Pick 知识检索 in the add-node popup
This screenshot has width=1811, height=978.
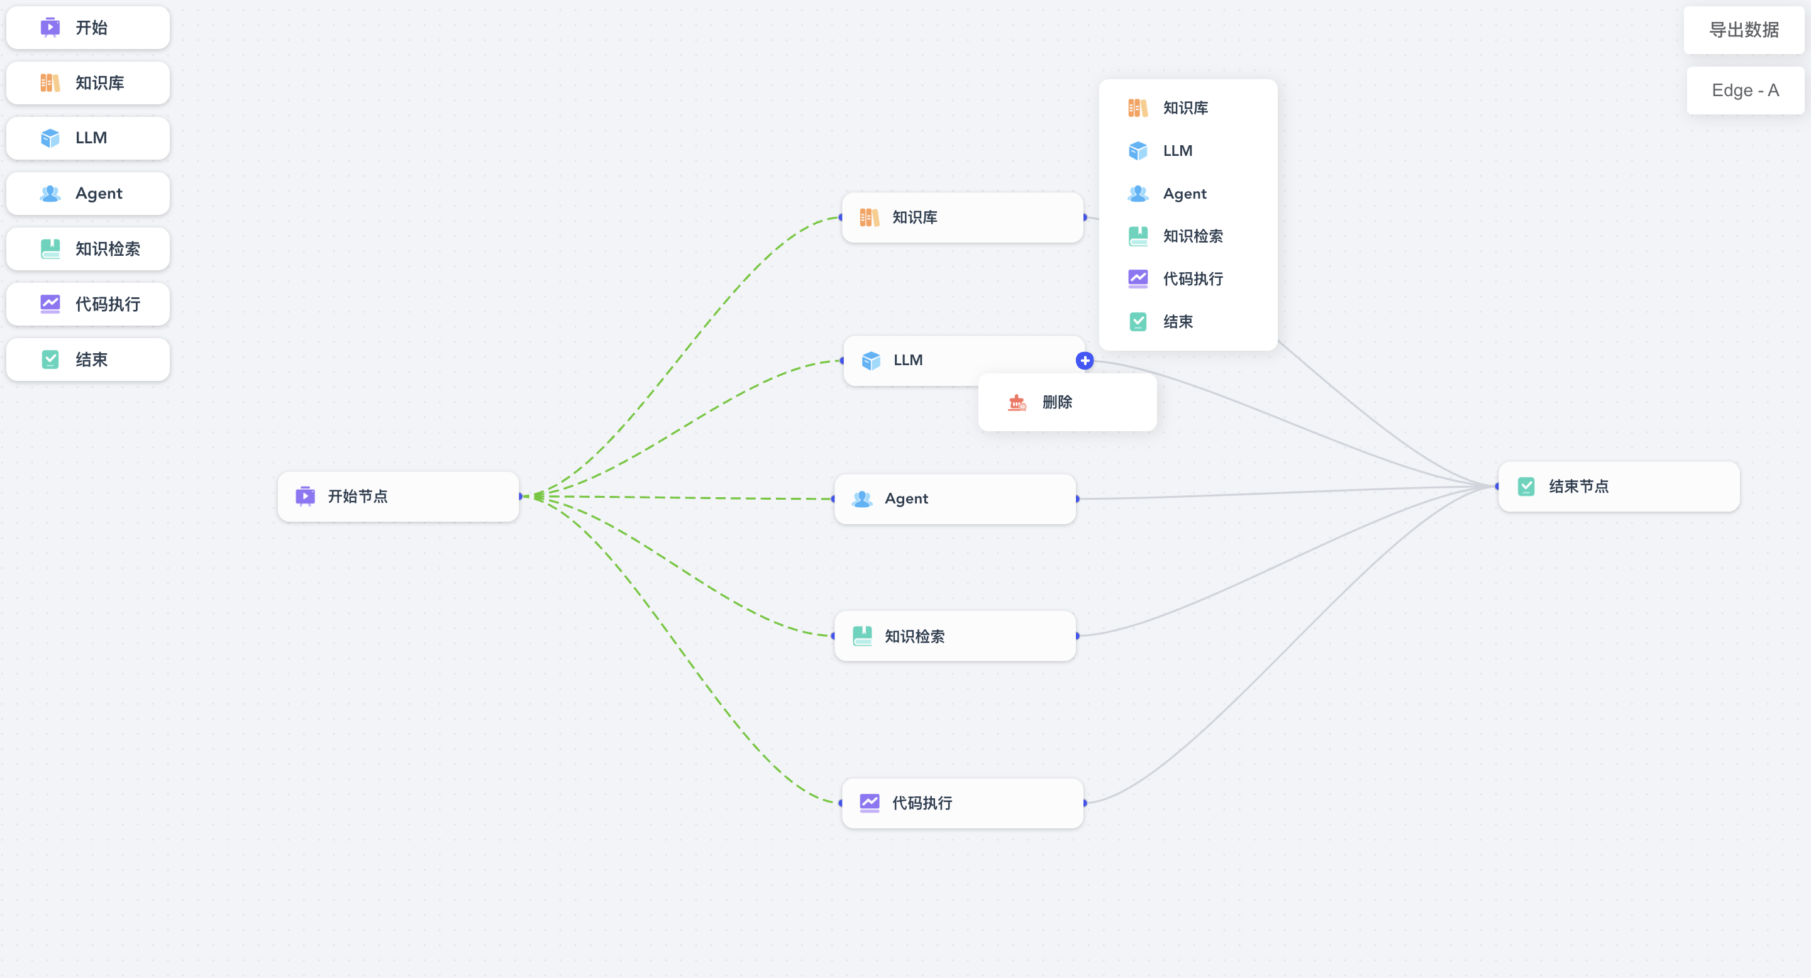1192,236
